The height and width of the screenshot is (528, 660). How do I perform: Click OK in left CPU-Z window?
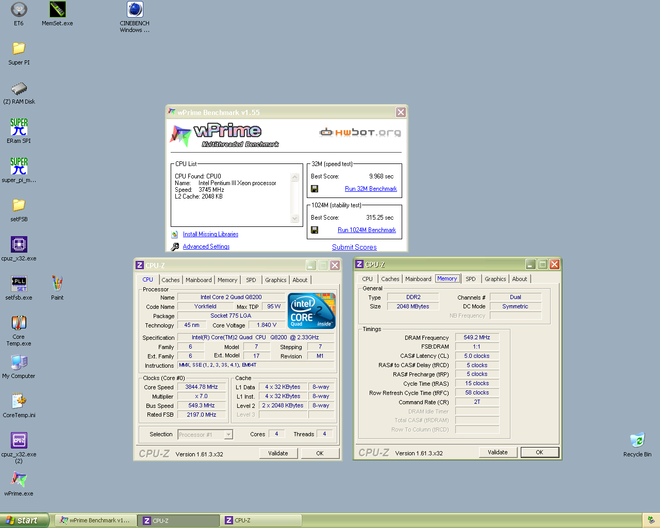pyautogui.click(x=320, y=453)
